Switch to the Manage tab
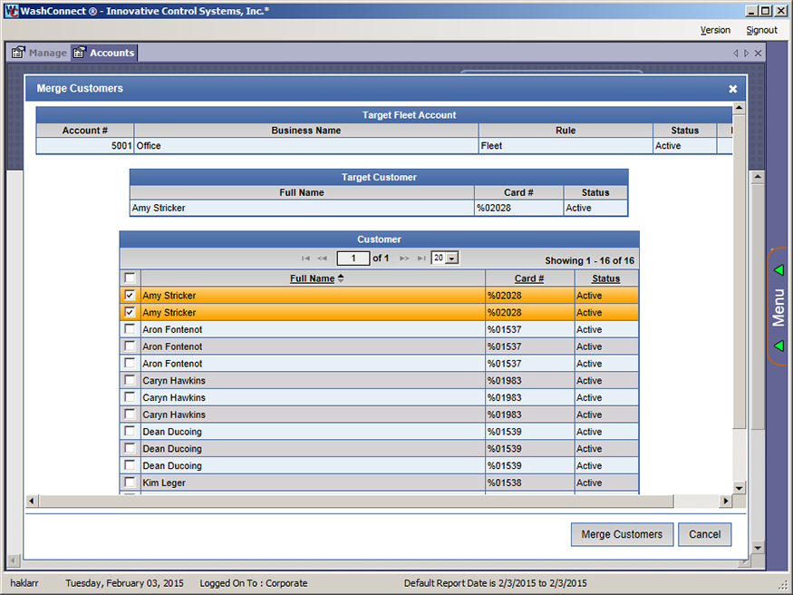Image resolution: width=793 pixels, height=595 pixels. pyautogui.click(x=40, y=53)
